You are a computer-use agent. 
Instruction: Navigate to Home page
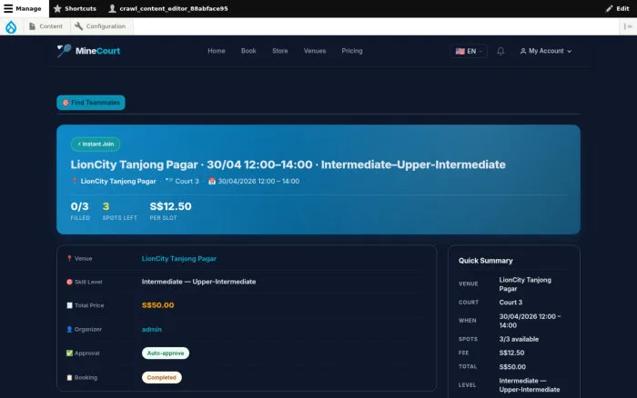(217, 51)
